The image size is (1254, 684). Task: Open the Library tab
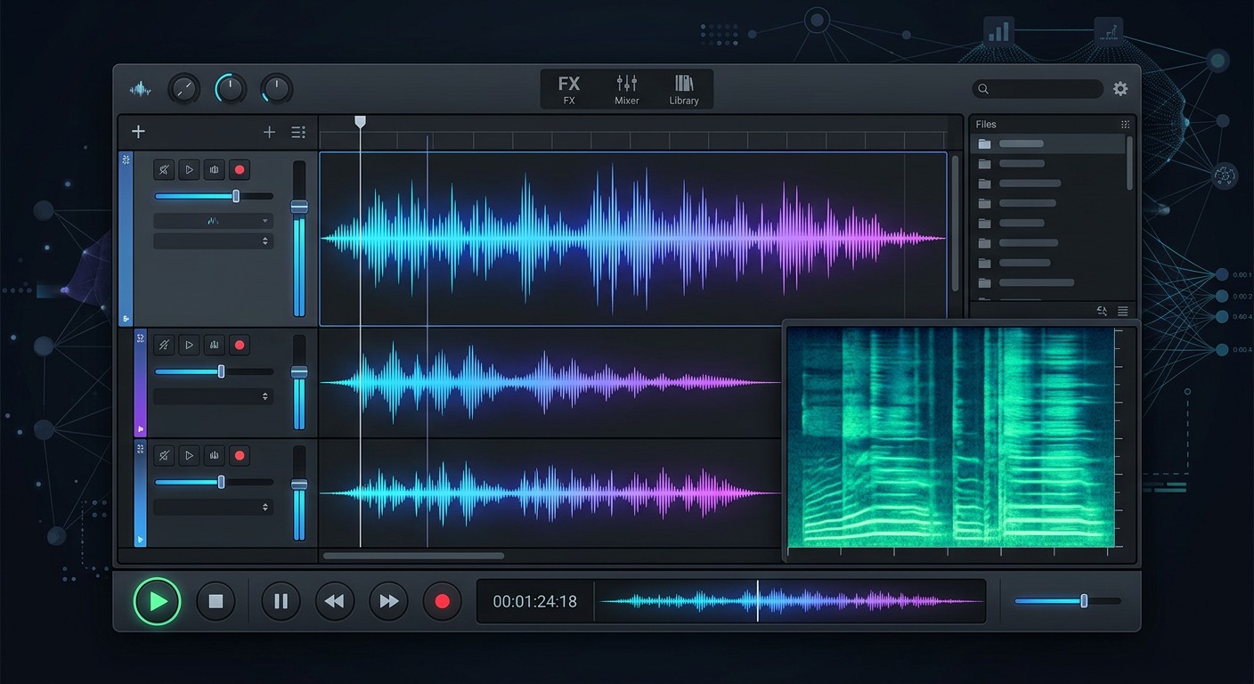click(684, 90)
